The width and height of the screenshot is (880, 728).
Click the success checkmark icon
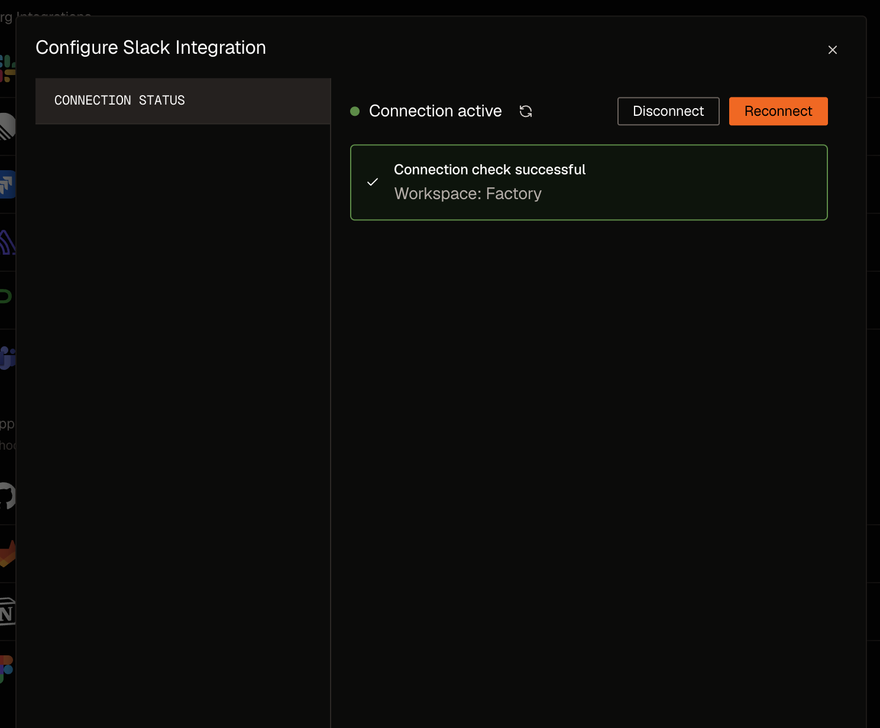coord(373,182)
